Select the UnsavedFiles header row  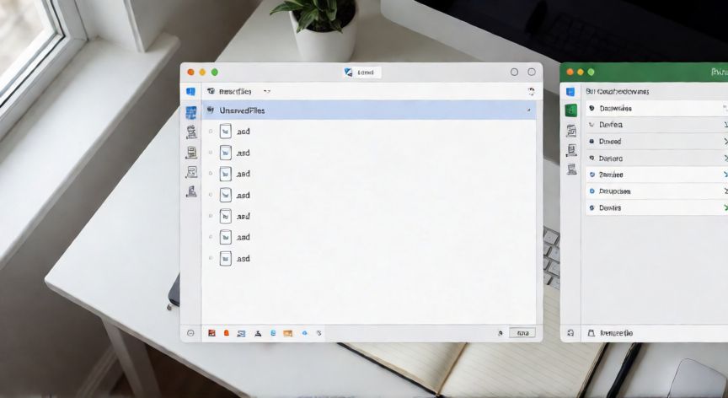(x=369, y=110)
